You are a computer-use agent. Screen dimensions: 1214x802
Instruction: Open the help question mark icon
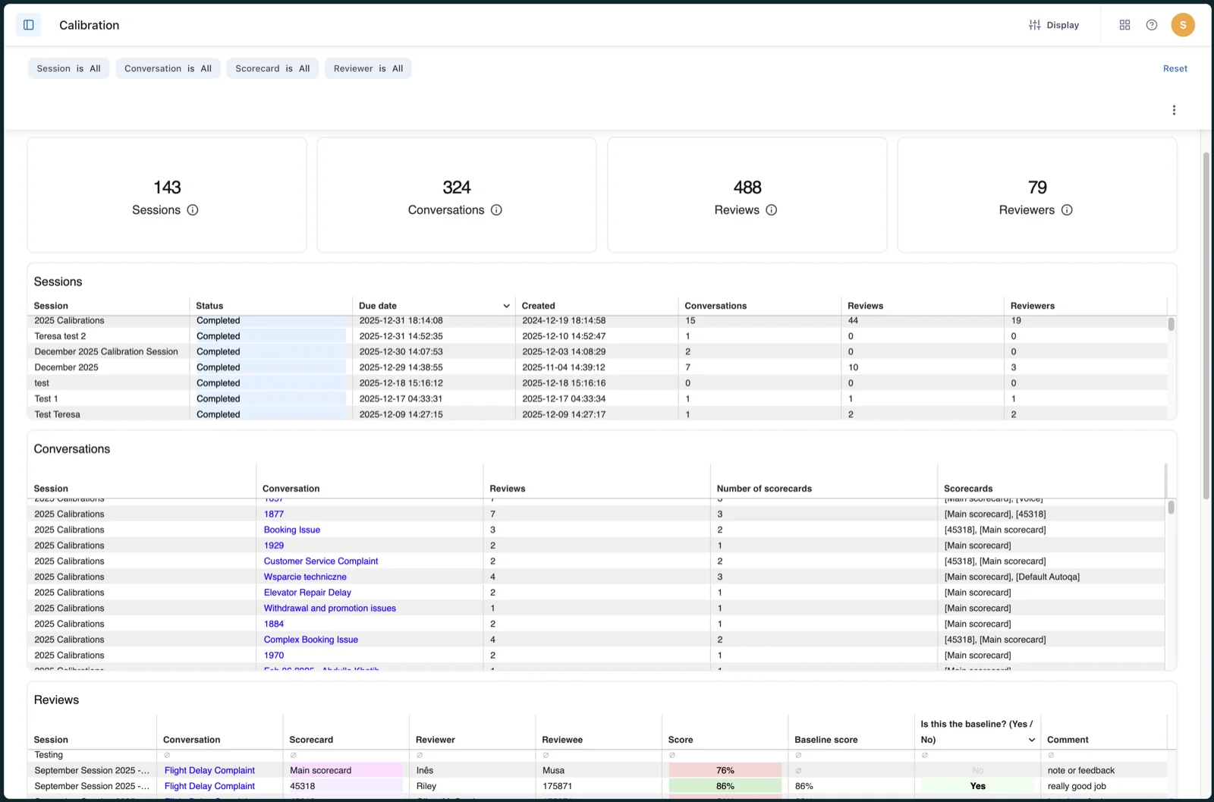pyautogui.click(x=1152, y=25)
